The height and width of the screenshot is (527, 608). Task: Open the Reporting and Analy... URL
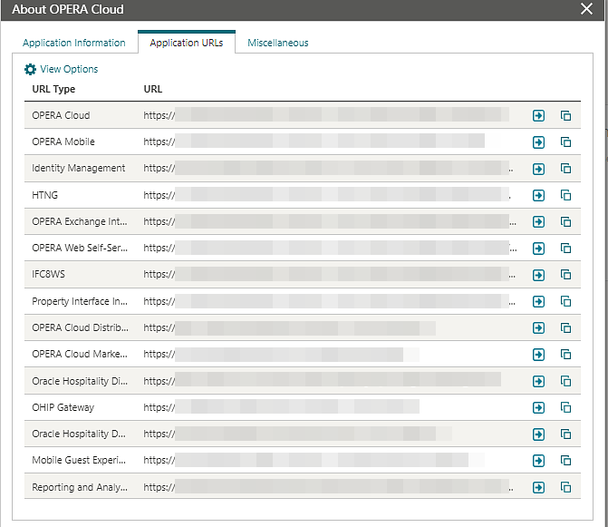(x=538, y=487)
